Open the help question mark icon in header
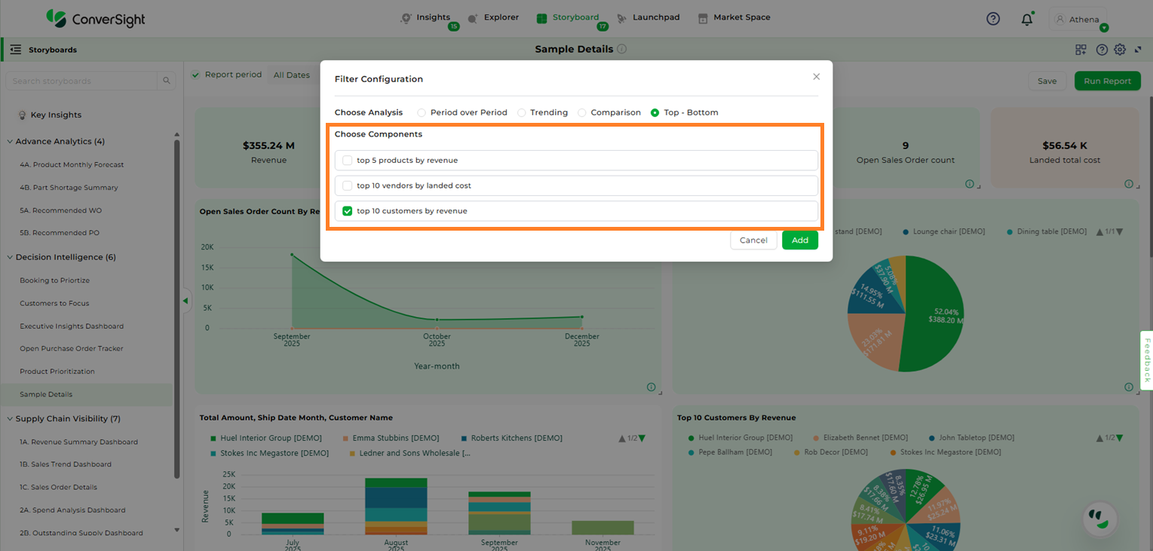Screen dimensions: 1153x551 993,19
